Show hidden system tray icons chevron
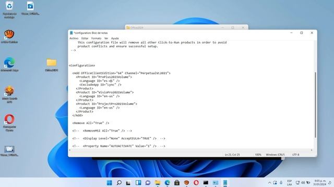Image resolution: width=334 pixels, height=187 pixels. pos(269,182)
